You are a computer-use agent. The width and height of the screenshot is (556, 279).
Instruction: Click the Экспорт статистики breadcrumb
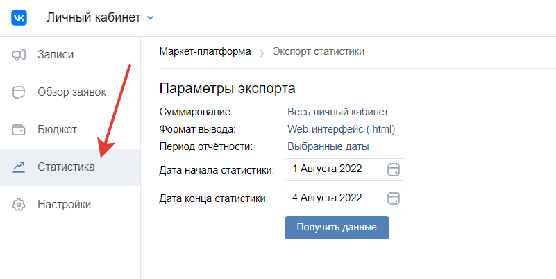319,52
